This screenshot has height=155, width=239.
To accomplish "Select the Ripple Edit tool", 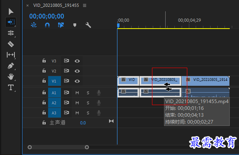I will click(x=11, y=33).
